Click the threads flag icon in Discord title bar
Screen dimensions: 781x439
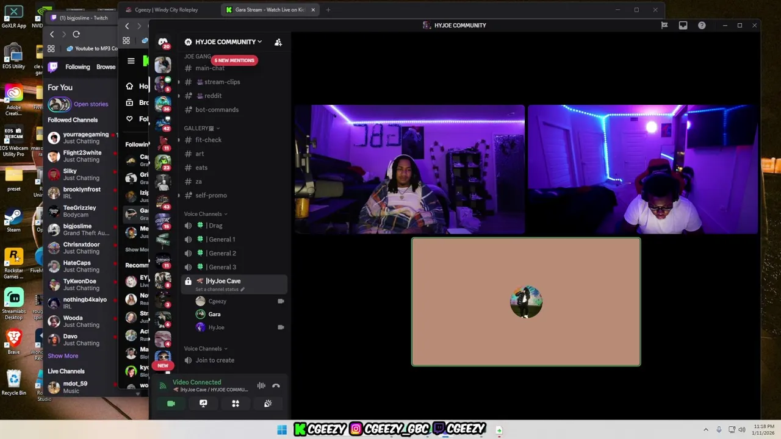[664, 25]
